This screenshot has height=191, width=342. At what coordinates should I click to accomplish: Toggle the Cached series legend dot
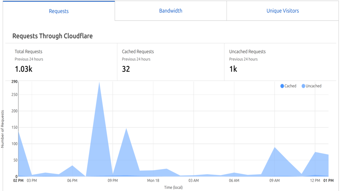click(x=282, y=86)
